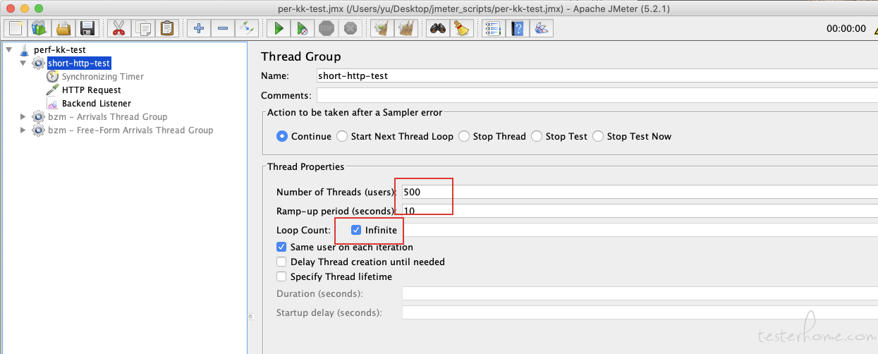Click the Startup delay (seconds) field
The height and width of the screenshot is (354, 878).
click(640, 312)
